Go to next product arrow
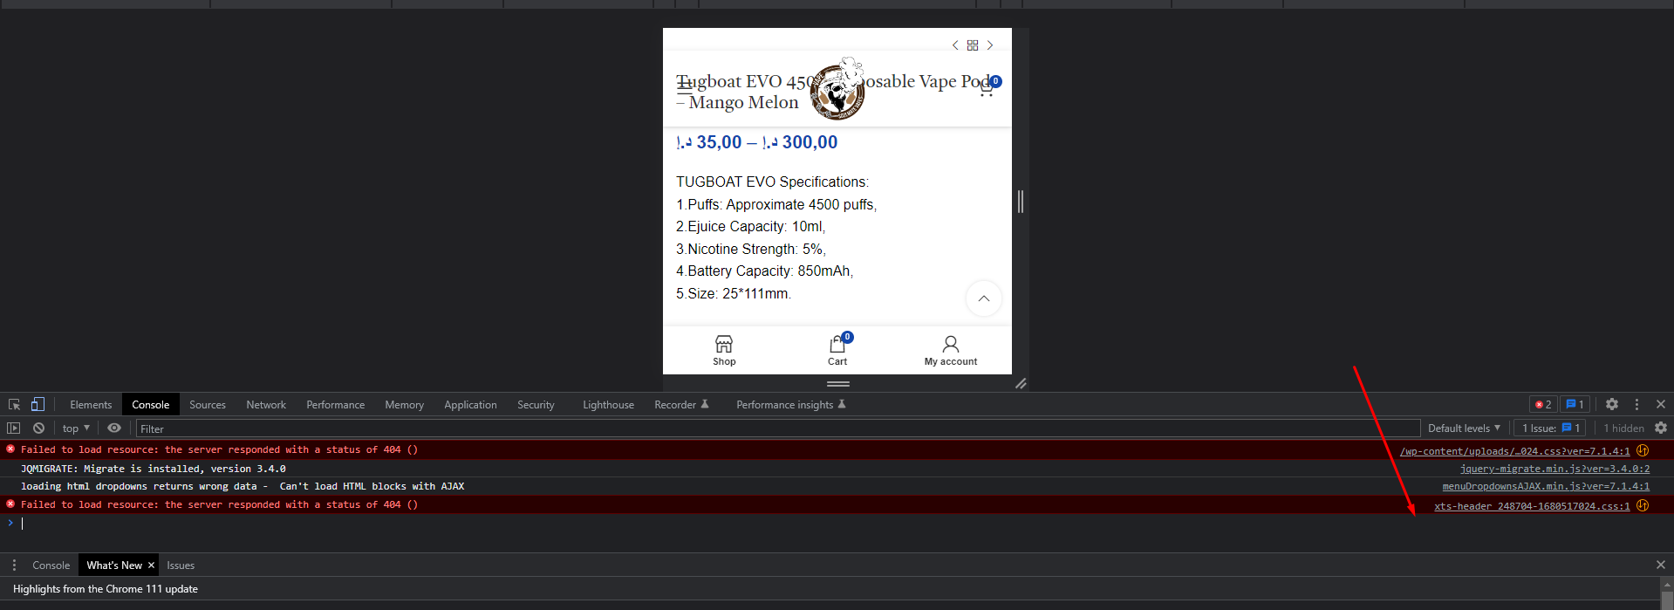The image size is (1674, 610). tap(990, 45)
